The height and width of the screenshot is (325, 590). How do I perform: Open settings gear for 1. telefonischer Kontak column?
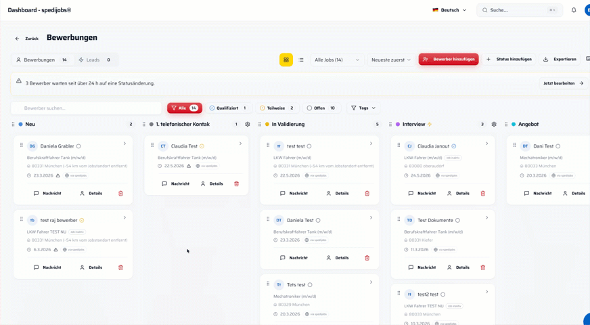click(248, 125)
